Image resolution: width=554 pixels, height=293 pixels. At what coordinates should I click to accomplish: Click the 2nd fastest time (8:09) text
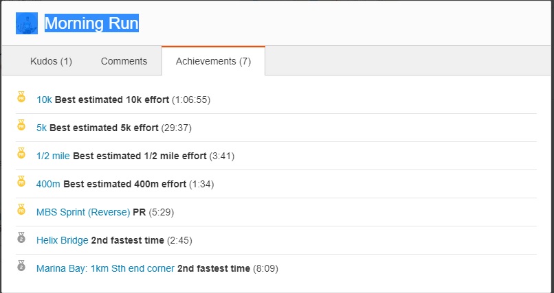(x=228, y=269)
